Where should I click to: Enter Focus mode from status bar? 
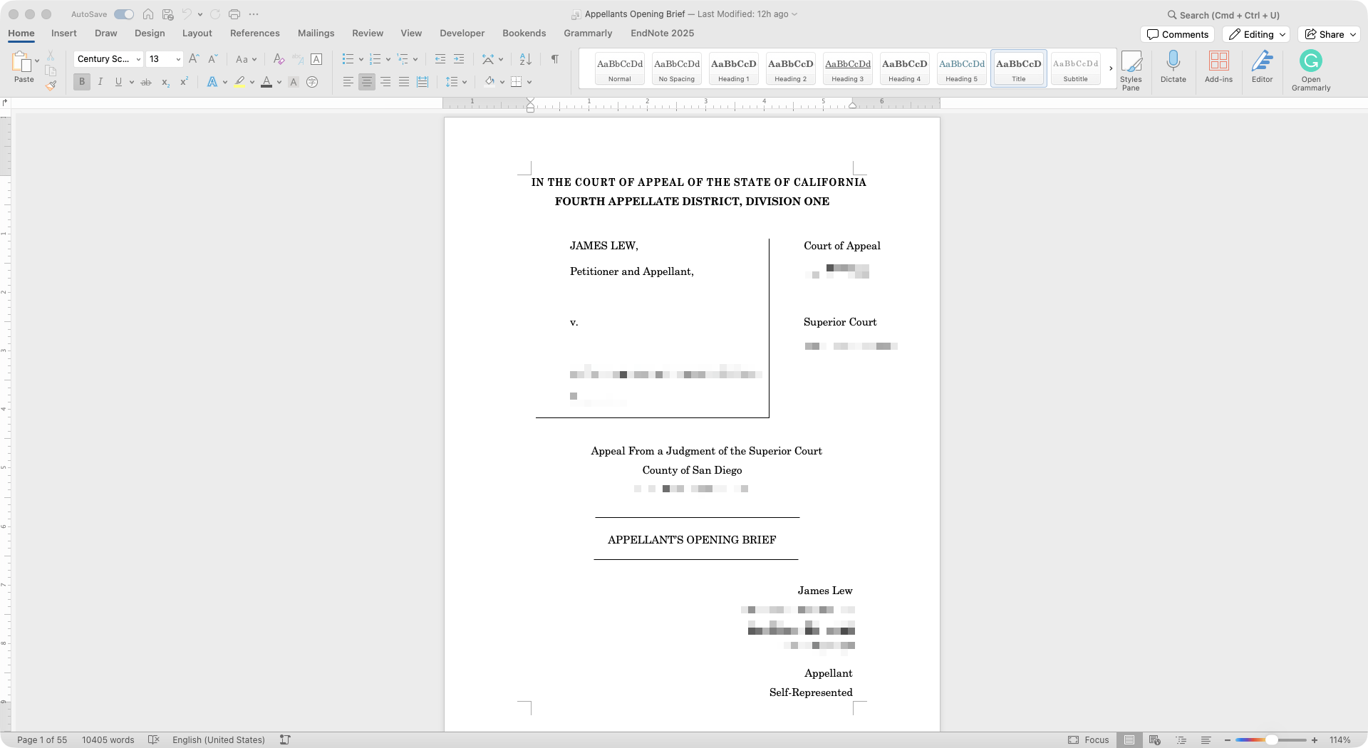click(1089, 740)
